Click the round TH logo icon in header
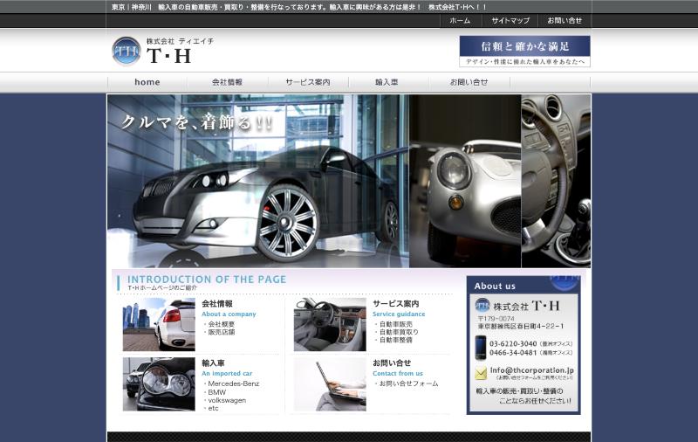698x442 pixels. [127, 52]
